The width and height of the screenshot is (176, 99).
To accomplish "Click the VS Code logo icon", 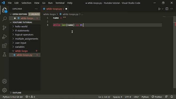I will tap(3, 3).
